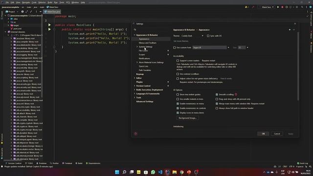Open File Explorer from the taskbar
Screen dimensions: 313x176
click(175, 172)
